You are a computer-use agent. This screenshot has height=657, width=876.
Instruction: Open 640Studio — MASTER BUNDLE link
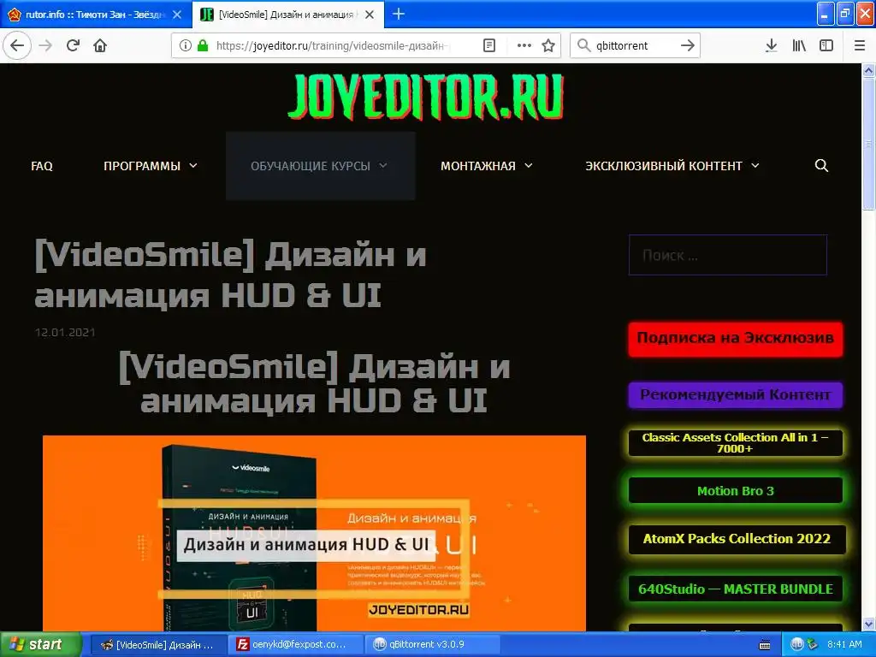point(735,589)
